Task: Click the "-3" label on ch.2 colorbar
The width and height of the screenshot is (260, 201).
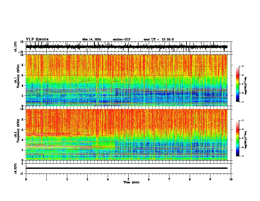Action: [x=242, y=121]
